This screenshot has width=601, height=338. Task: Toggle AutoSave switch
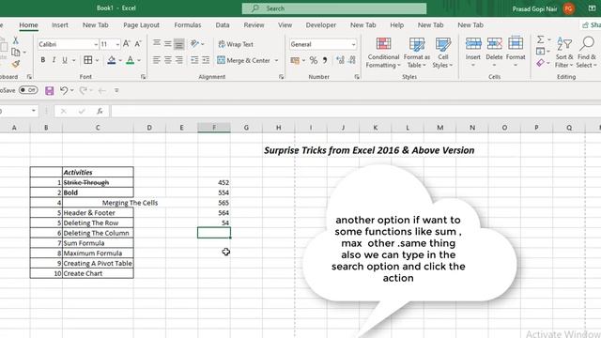point(28,90)
